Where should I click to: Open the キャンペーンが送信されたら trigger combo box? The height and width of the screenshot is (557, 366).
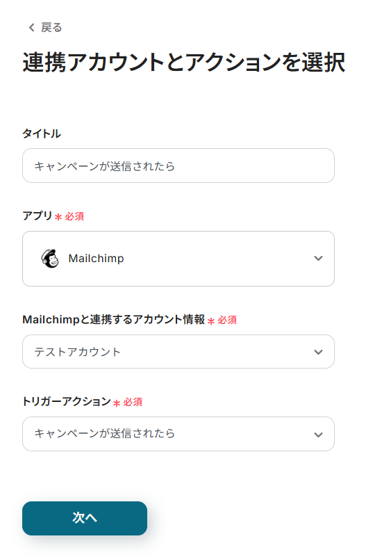[178, 434]
